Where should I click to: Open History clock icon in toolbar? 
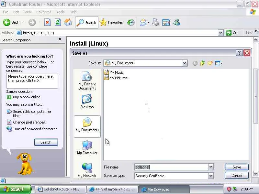coord(131,22)
